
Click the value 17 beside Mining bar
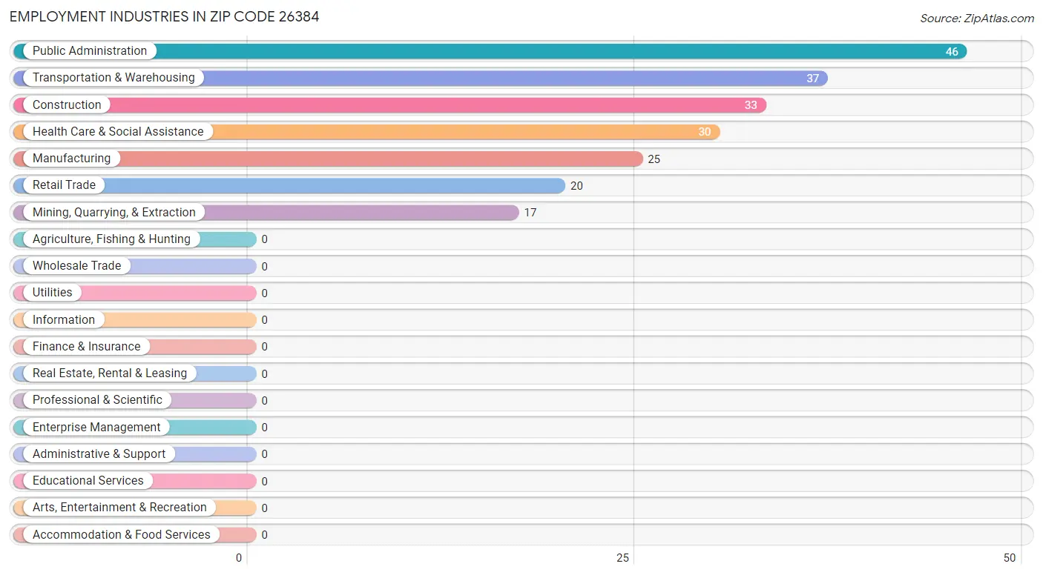point(530,213)
